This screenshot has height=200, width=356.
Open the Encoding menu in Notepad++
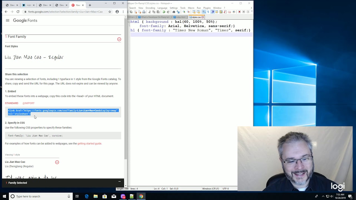point(150,8)
